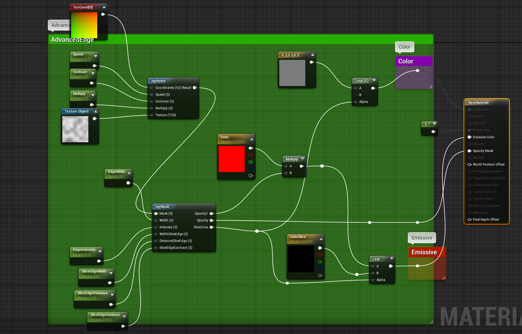Click the red Color preview swatch
522x334 pixels.
point(231,159)
